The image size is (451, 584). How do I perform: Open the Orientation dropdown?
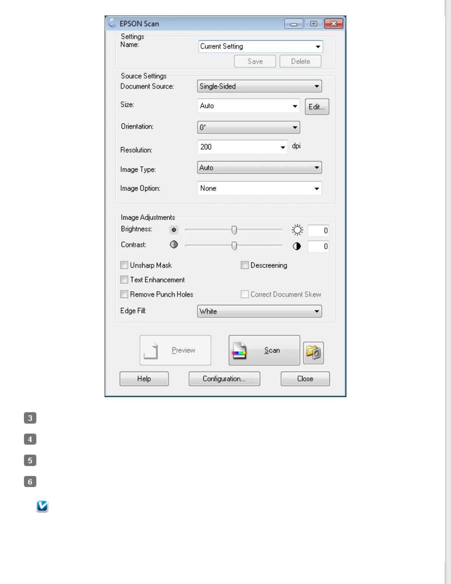click(248, 127)
